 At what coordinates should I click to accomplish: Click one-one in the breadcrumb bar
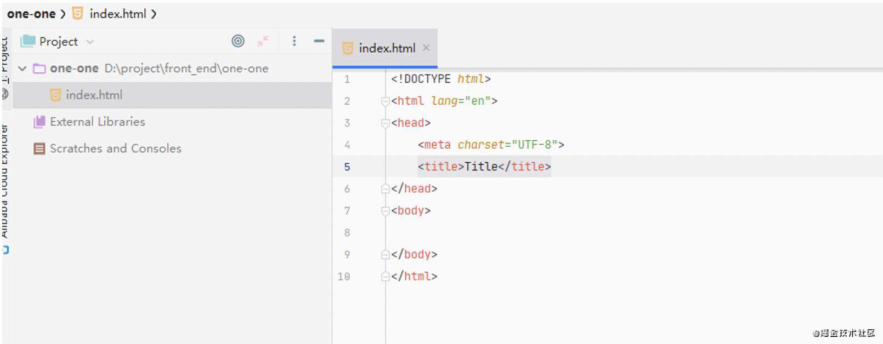[31, 14]
